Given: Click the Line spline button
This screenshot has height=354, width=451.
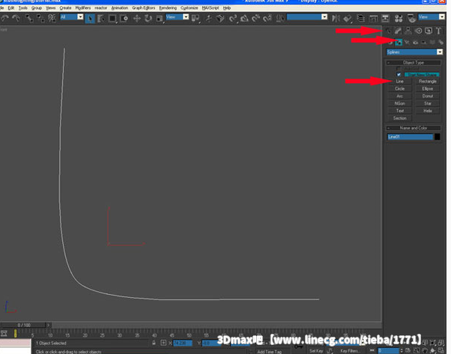Looking at the screenshot, I should click(x=400, y=82).
